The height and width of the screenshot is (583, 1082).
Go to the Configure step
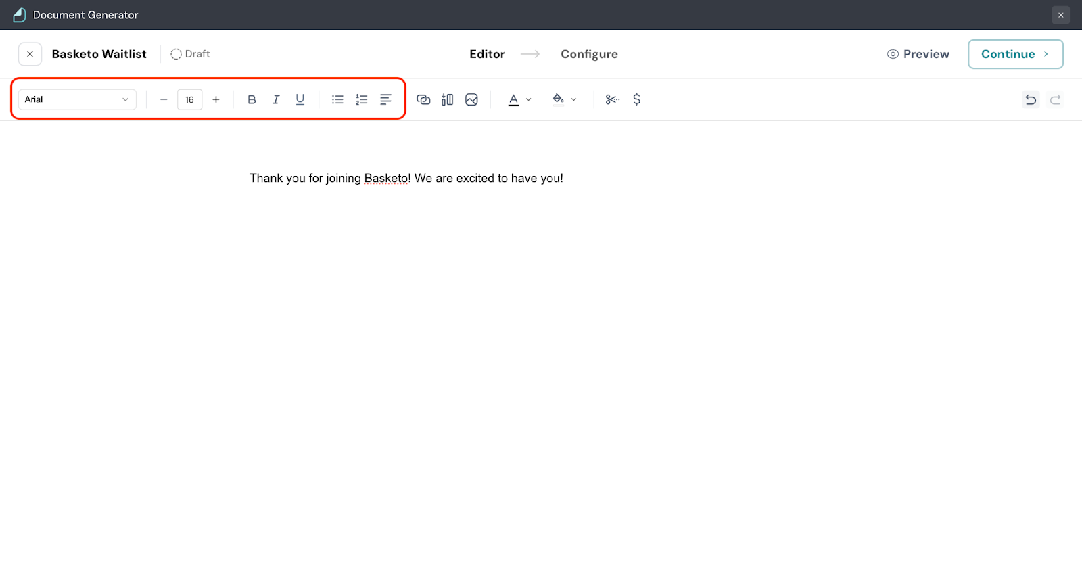pyautogui.click(x=589, y=54)
